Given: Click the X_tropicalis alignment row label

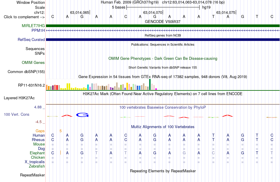Looking at the screenshot, I should click(x=35, y=162).
